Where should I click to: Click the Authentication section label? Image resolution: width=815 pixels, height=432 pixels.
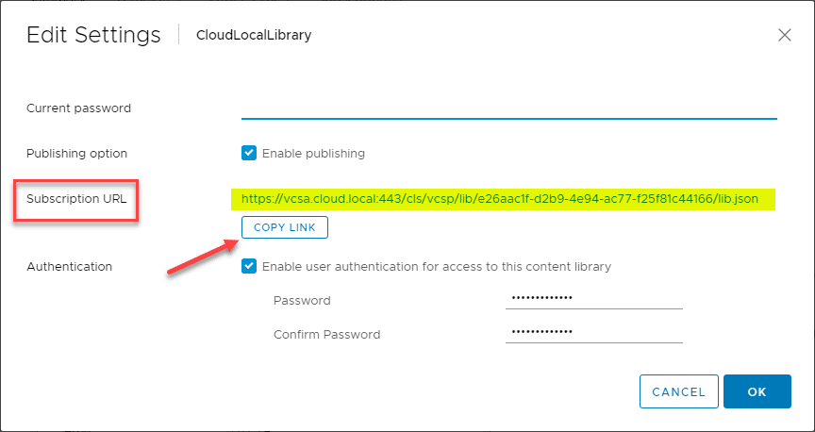(x=69, y=266)
